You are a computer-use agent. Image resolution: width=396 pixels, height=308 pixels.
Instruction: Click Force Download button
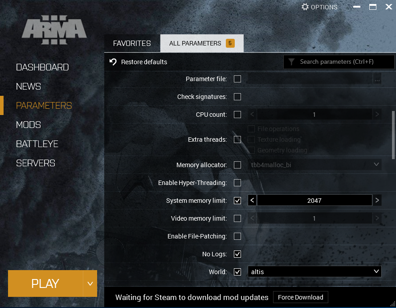(x=301, y=297)
